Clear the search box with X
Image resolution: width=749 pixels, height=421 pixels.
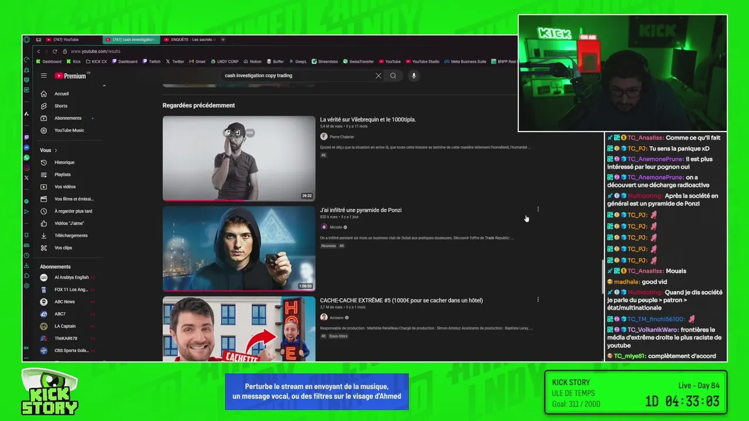pyautogui.click(x=378, y=75)
